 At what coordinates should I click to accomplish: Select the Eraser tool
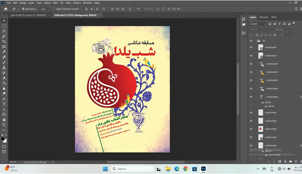(4, 78)
